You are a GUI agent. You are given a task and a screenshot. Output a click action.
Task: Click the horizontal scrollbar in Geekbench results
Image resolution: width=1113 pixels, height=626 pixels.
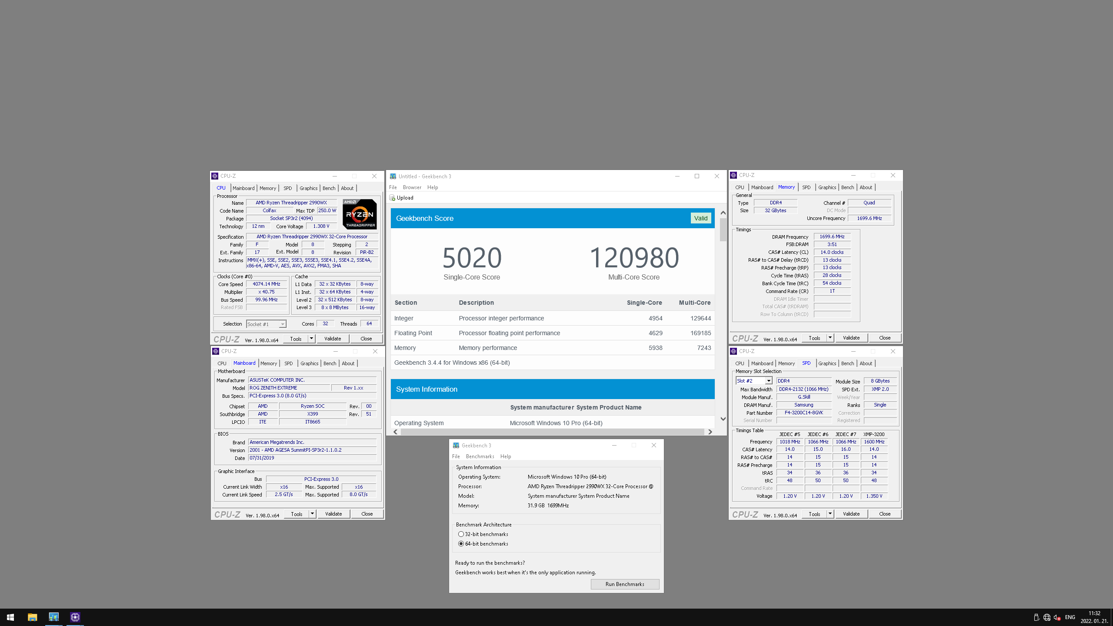[552, 432]
